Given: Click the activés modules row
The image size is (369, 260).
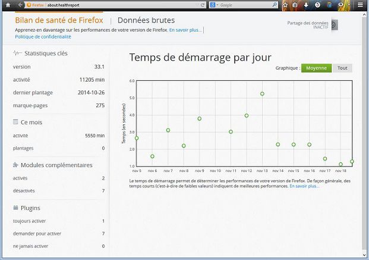Looking at the screenshot, I should click(59, 178).
